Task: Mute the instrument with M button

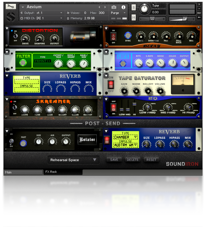Action: [x=134, y=17]
